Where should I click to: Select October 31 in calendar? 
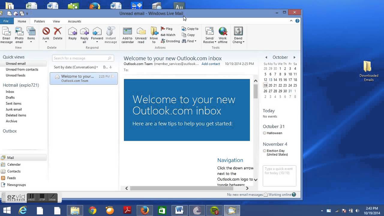click(290, 91)
